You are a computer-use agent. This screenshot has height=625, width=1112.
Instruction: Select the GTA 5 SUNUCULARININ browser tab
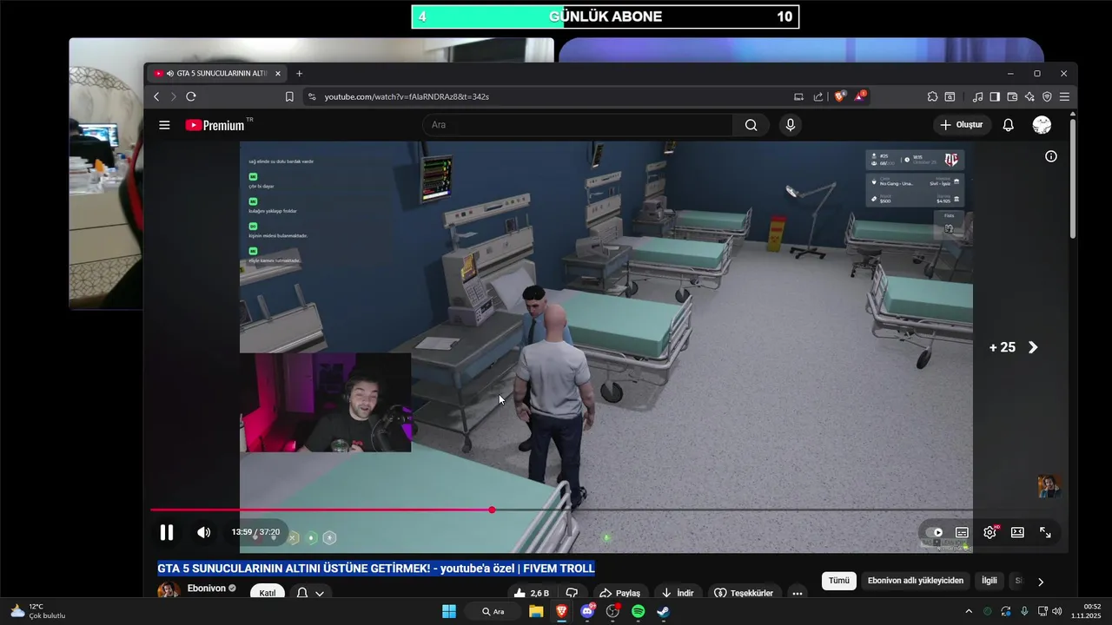tap(216, 74)
